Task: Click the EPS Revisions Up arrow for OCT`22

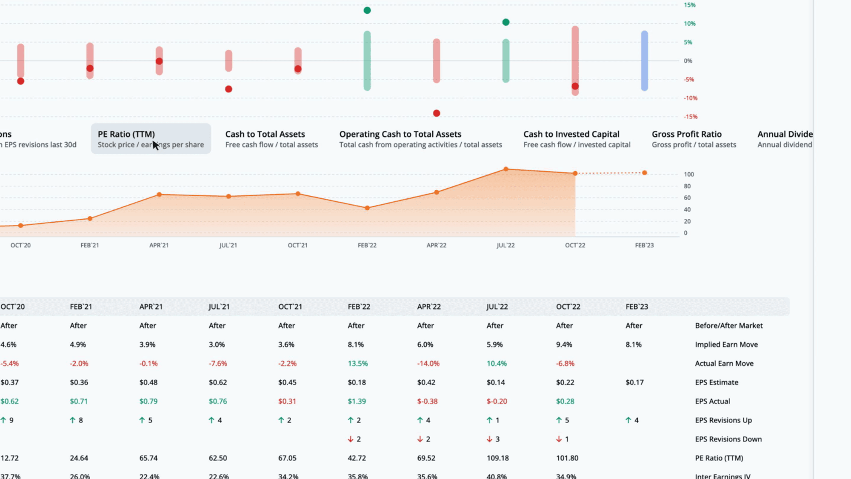Action: click(559, 420)
